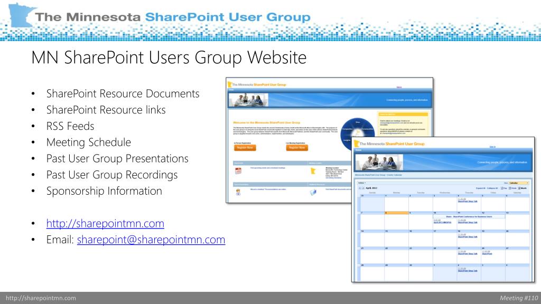Click the Minnesota logo icon on homepage screenshot
541x304 pixels.
click(x=229, y=84)
